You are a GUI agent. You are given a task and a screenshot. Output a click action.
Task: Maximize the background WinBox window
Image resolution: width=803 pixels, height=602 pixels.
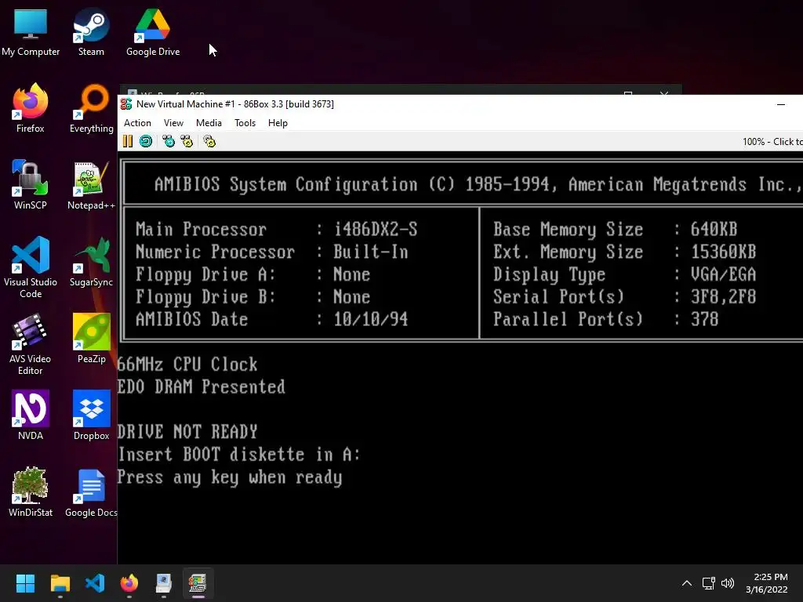628,94
